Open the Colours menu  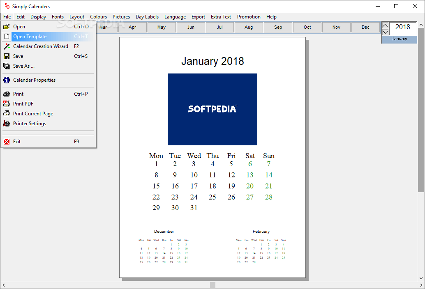(98, 17)
